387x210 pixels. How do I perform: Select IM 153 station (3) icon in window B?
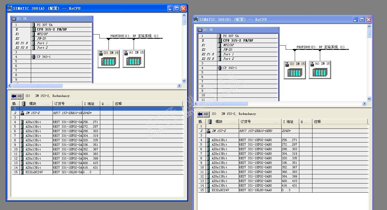(295, 70)
